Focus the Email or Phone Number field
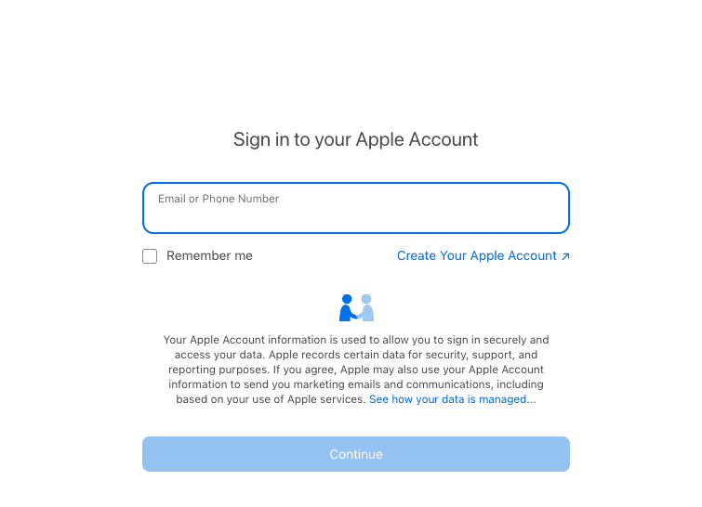 point(356,208)
